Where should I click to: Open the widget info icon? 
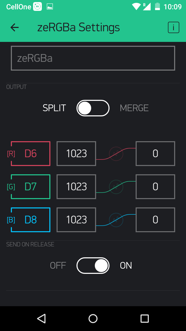[174, 27]
